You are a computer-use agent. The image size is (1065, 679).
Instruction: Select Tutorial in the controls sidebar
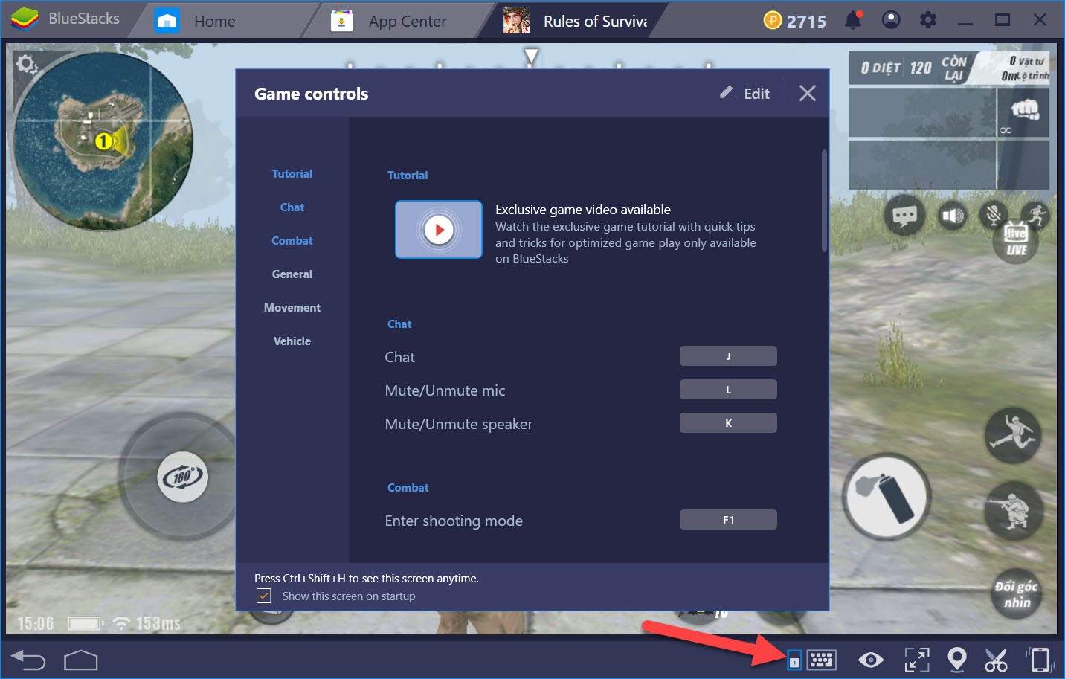pyautogui.click(x=292, y=174)
